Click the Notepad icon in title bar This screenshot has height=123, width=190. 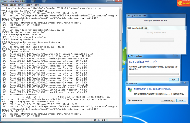coord(2,1)
